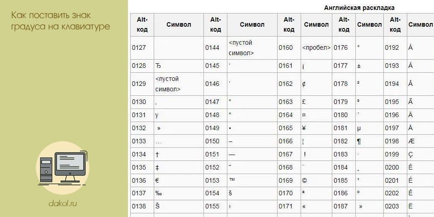434x217 pixels.
Task: Click the euro sign in row 0136
Action: 157,180
